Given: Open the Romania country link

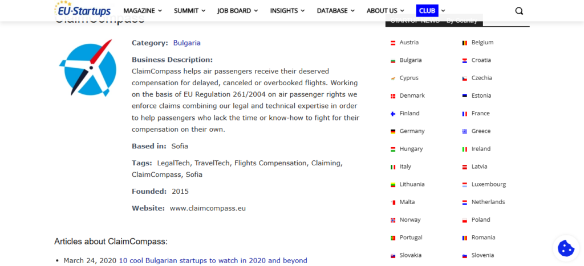Looking at the screenshot, I should (483, 238).
